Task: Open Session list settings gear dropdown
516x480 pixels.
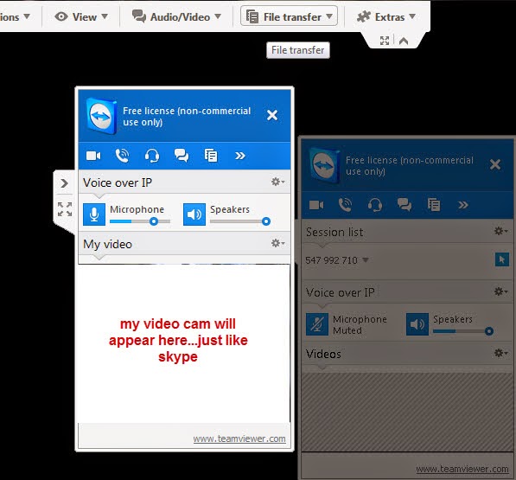Action: (500, 231)
